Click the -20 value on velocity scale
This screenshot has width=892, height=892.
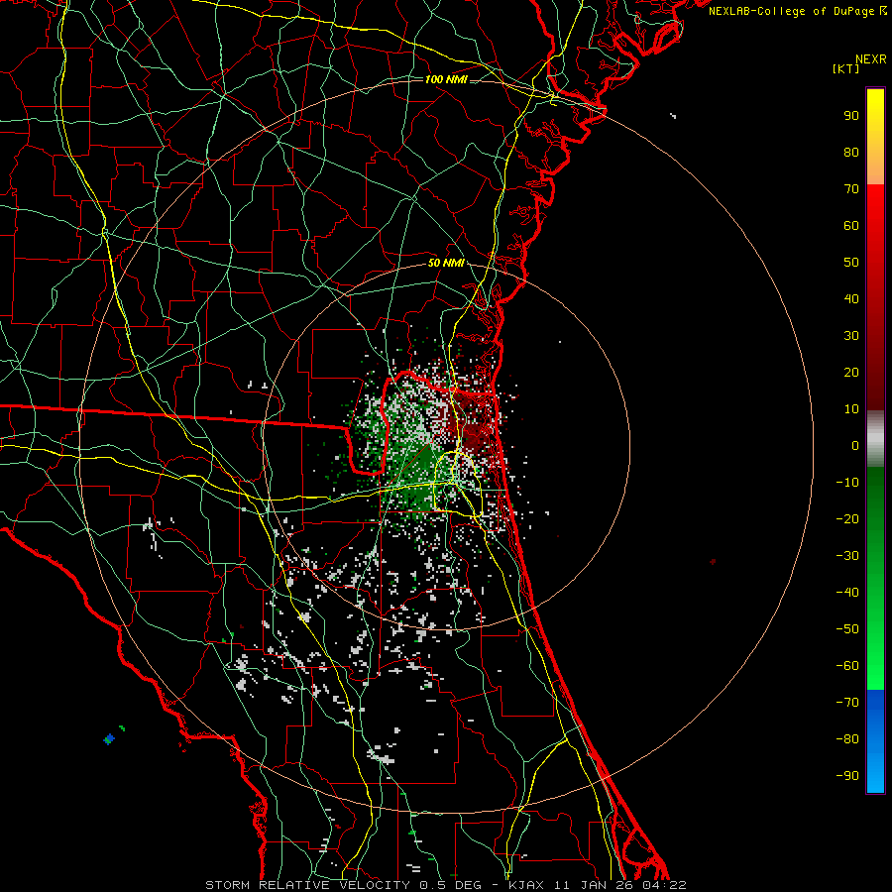click(847, 519)
